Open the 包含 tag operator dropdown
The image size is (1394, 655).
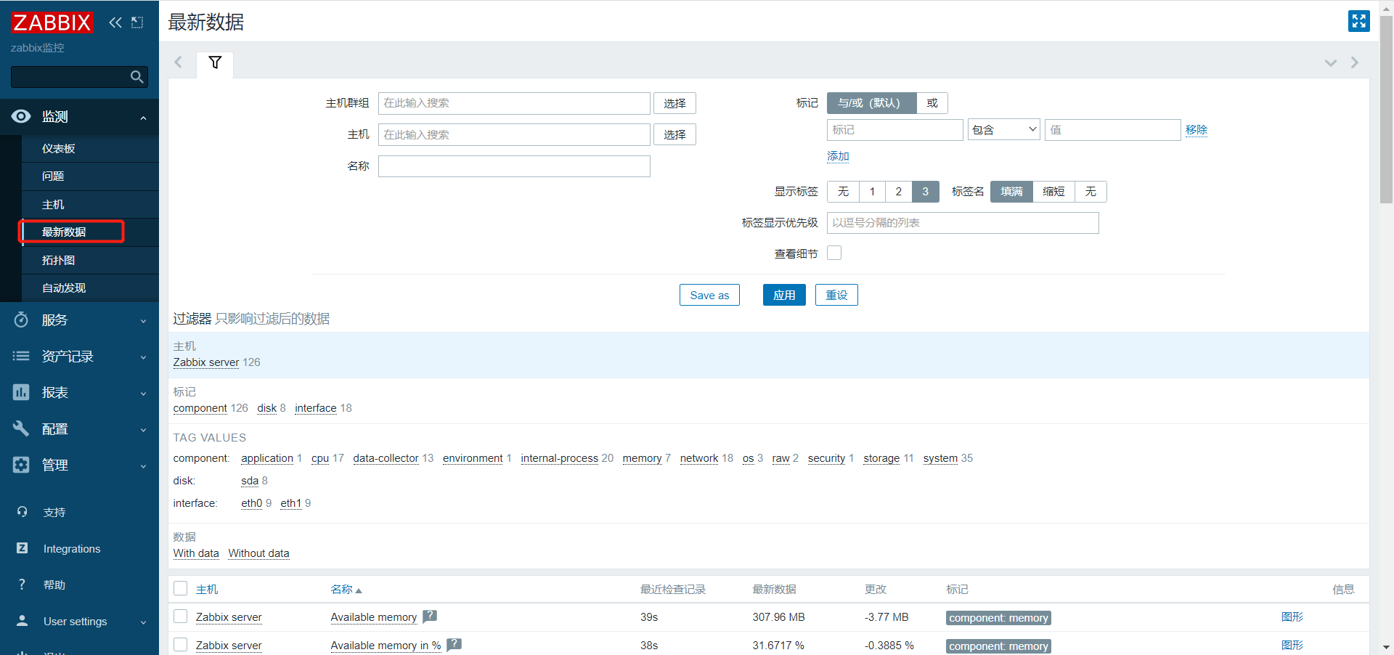(1004, 130)
